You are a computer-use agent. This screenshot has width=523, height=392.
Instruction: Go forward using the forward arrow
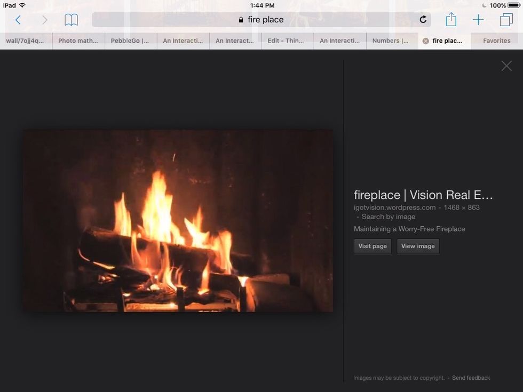pos(45,20)
